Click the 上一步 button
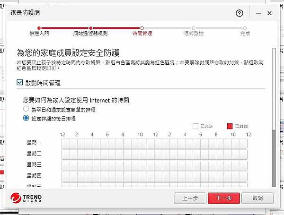The width and height of the screenshot is (284, 215). [190, 198]
